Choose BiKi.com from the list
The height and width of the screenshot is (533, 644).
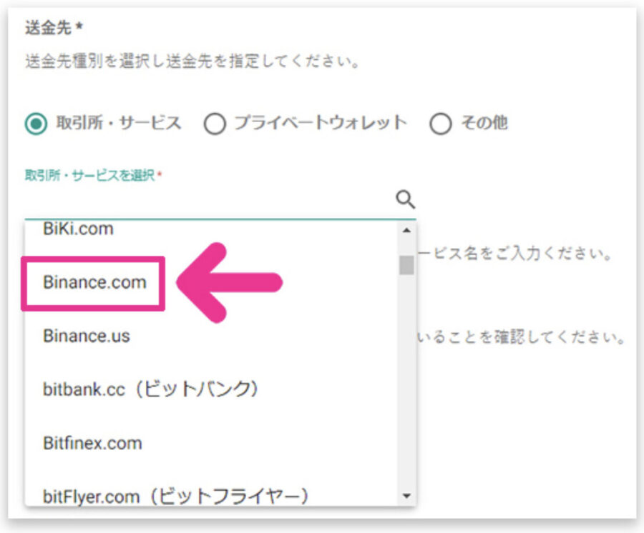pyautogui.click(x=211, y=229)
